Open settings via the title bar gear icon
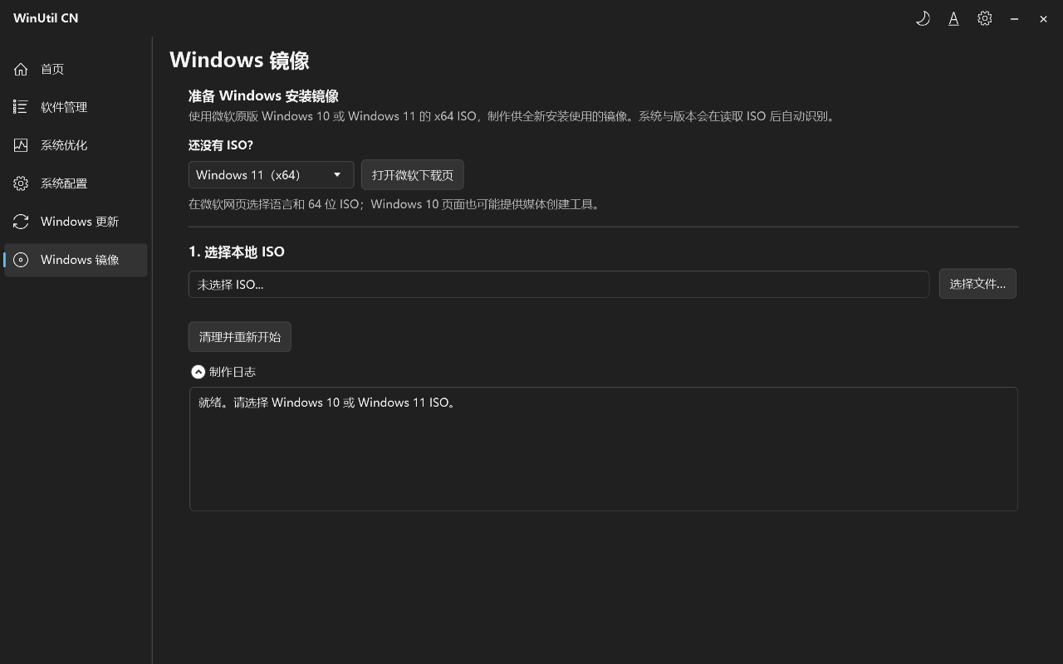Screen dimensions: 1063x664 tap(984, 18)
